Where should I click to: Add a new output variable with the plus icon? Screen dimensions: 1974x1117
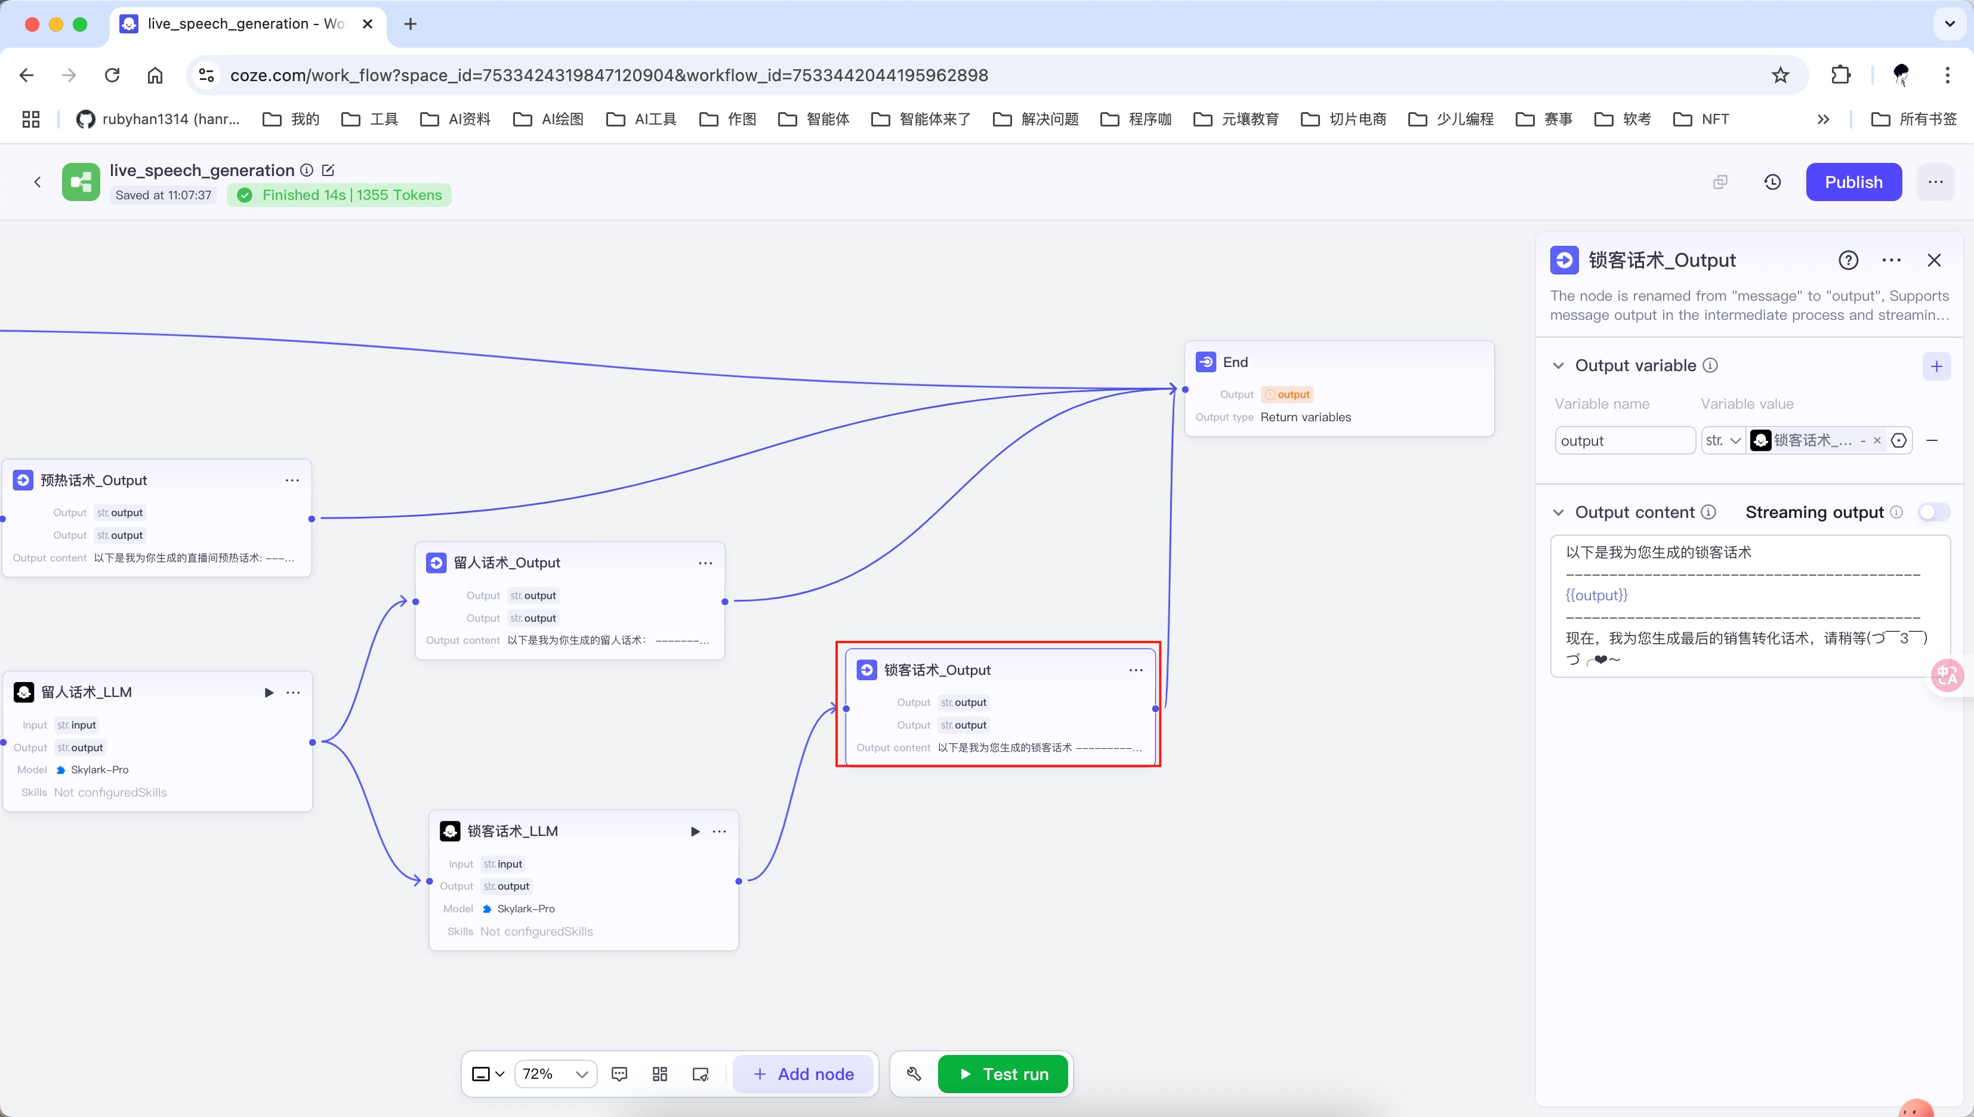click(x=1936, y=366)
